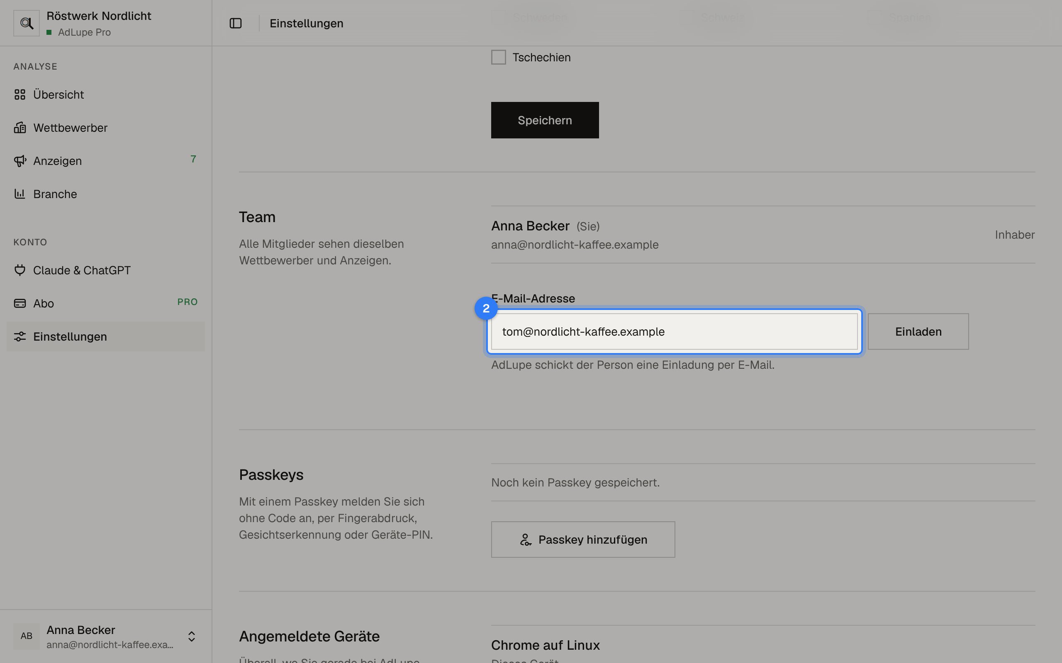1062x663 pixels.
Task: Click the Anzeigen badge showing 7
Action: click(193, 159)
